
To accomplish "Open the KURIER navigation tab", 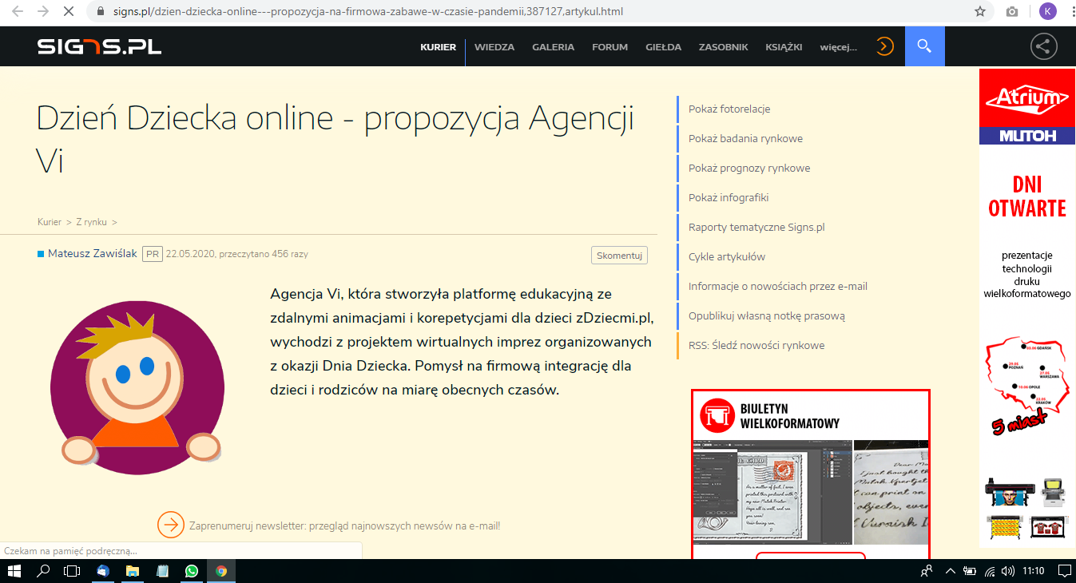I will 438,47.
